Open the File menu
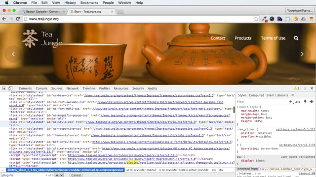The width and height of the screenshot is (316, 177). point(34,2)
